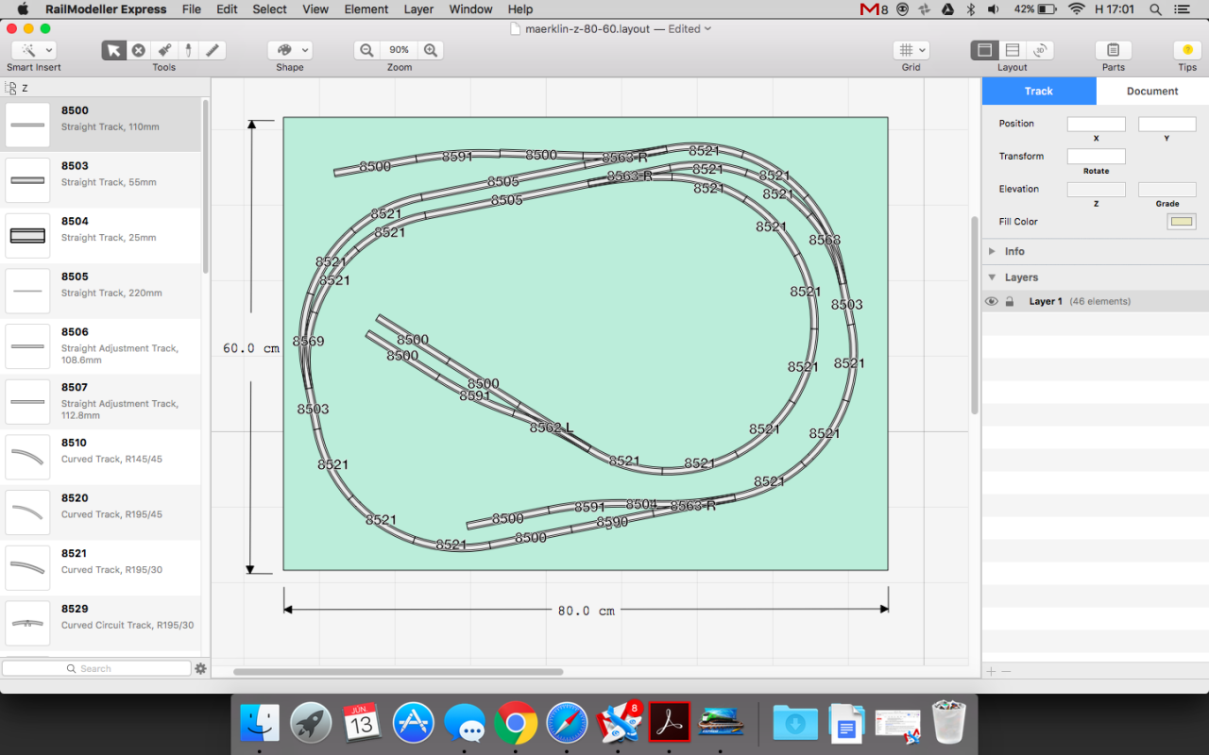Expand the Info section
This screenshot has width=1209, height=755.
click(x=992, y=252)
